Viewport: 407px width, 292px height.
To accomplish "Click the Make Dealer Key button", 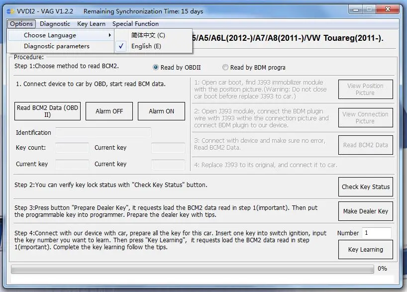I will [x=365, y=211].
